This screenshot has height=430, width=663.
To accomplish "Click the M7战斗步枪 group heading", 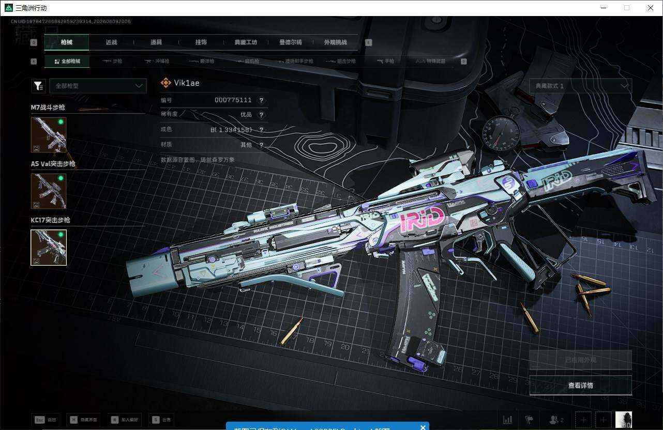I will [x=49, y=108].
